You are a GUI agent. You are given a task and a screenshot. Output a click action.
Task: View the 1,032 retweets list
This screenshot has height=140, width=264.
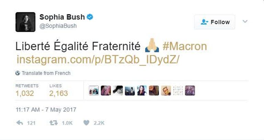tap(25, 93)
